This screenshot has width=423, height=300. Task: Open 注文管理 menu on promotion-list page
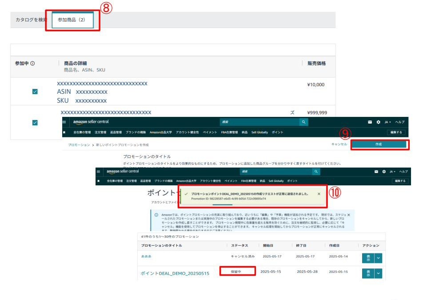point(132,181)
